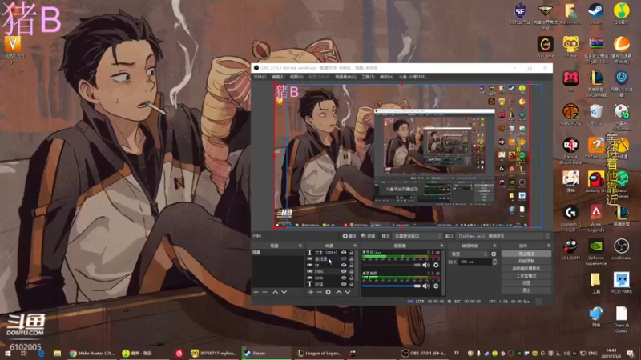Screen dimensions: 641x360
Task: Toggle visibility of CSGO source
Action: (x=344, y=278)
